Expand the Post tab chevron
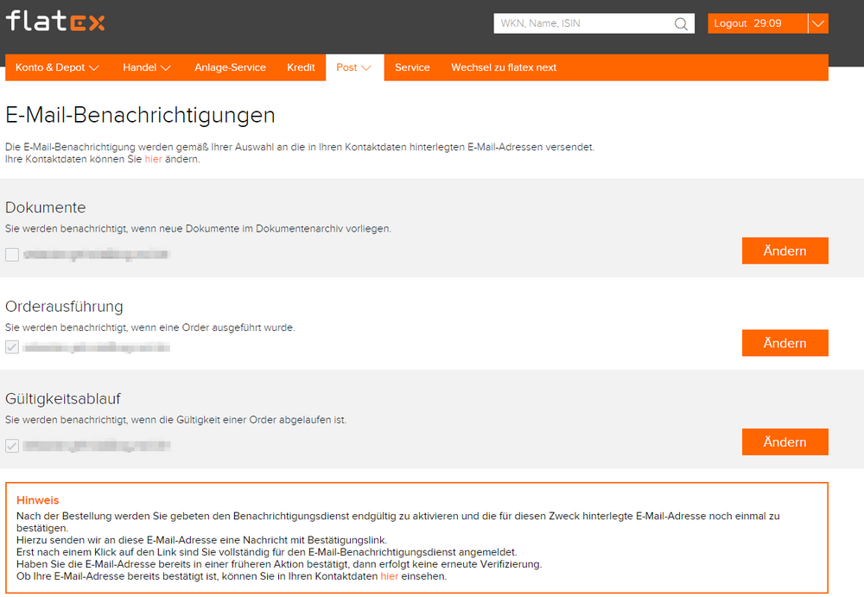This screenshot has width=864, height=597. pos(365,67)
